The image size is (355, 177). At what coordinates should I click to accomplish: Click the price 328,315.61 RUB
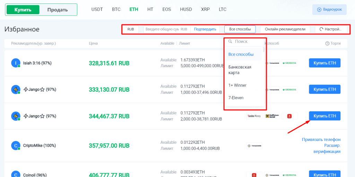(109, 63)
